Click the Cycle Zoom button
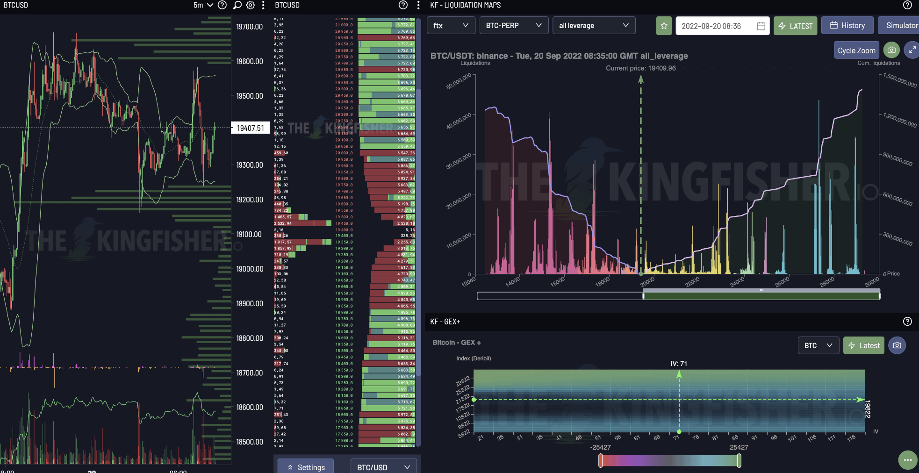 [856, 50]
